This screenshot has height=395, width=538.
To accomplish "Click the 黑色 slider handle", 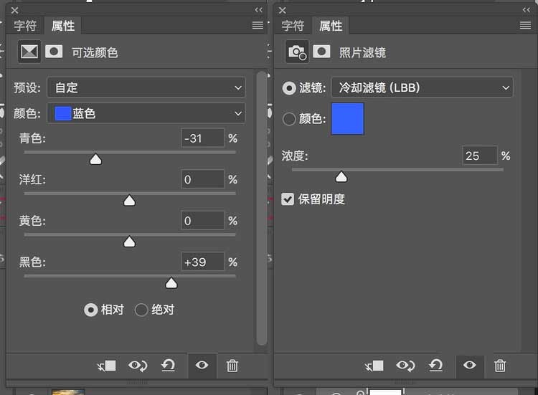I will click(171, 283).
